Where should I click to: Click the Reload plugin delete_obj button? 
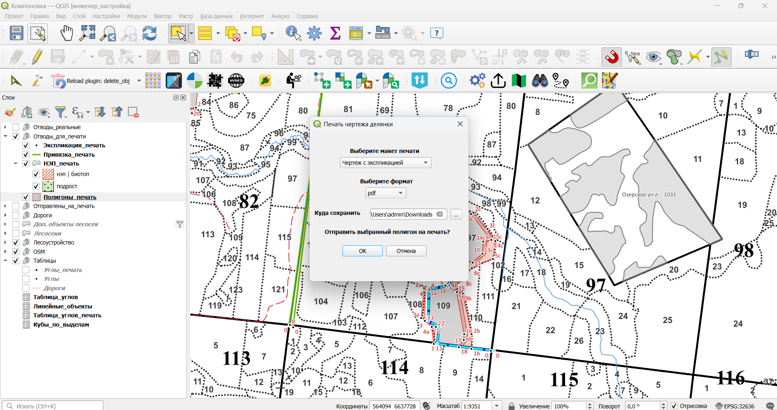click(x=91, y=81)
